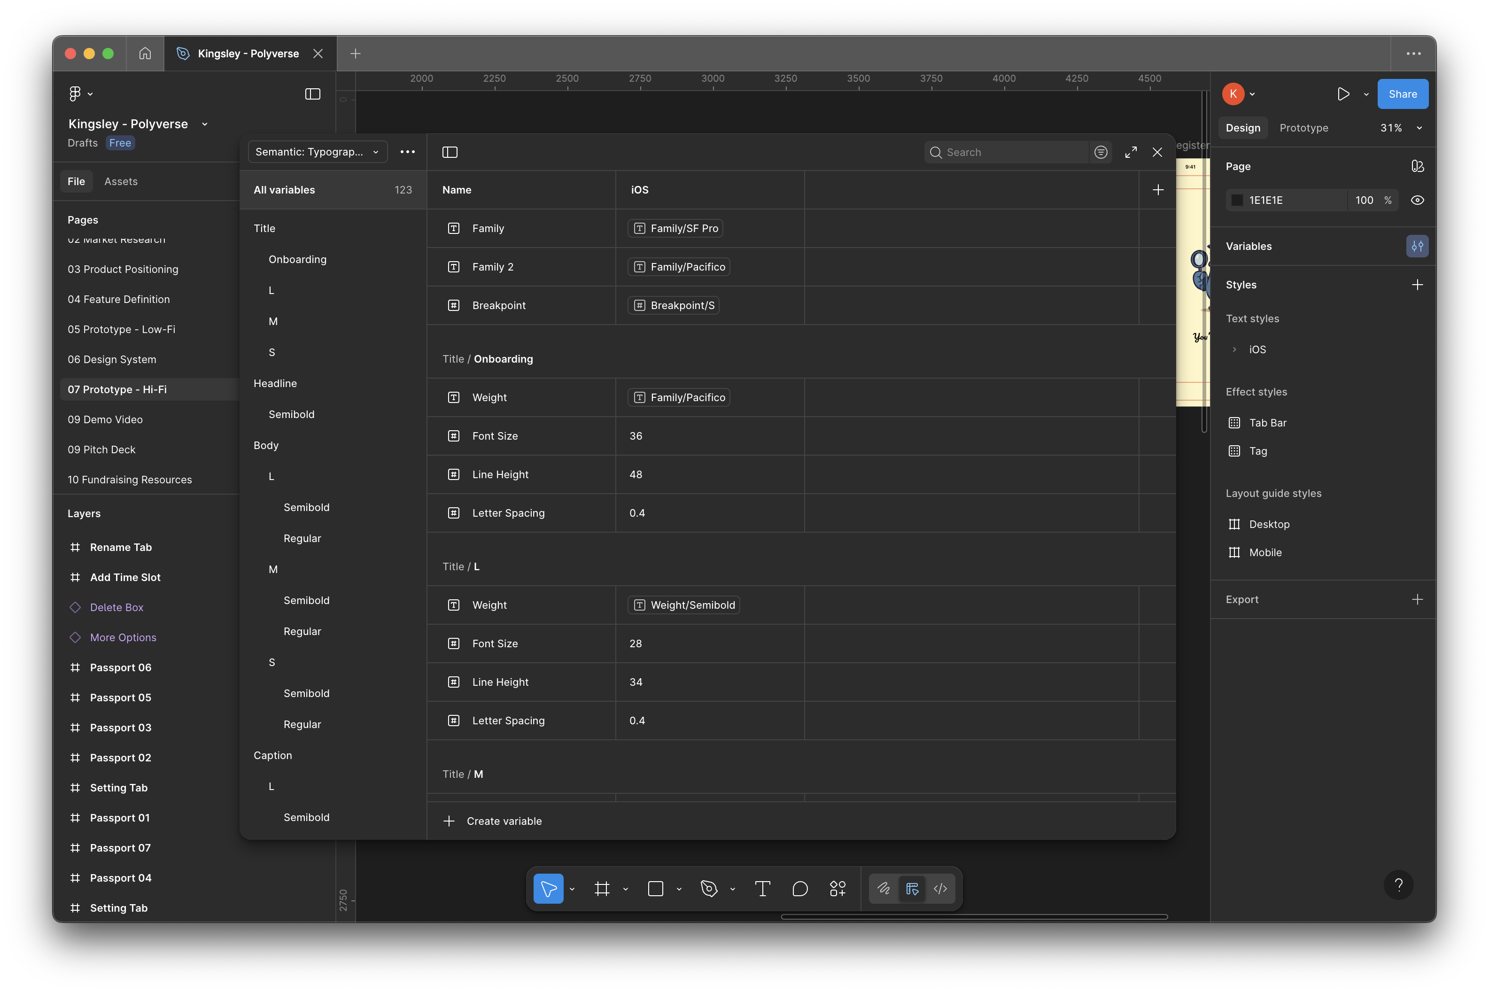1489x992 pixels.
Task: Click the 1E1E1E page color swatch
Action: click(1237, 200)
